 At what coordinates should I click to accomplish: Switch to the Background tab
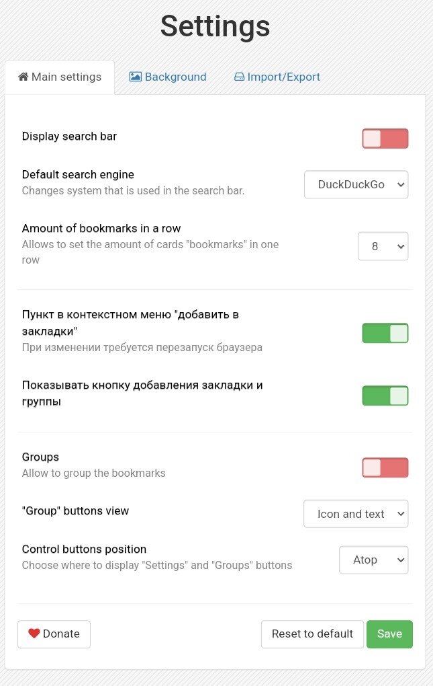click(x=168, y=77)
